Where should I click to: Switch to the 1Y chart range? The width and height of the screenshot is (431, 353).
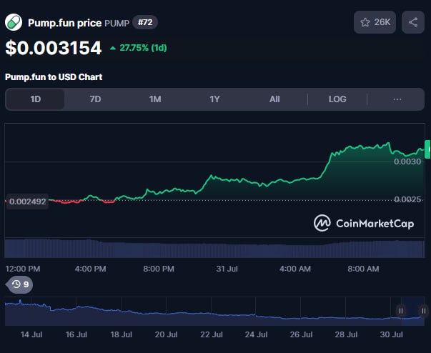tap(214, 99)
